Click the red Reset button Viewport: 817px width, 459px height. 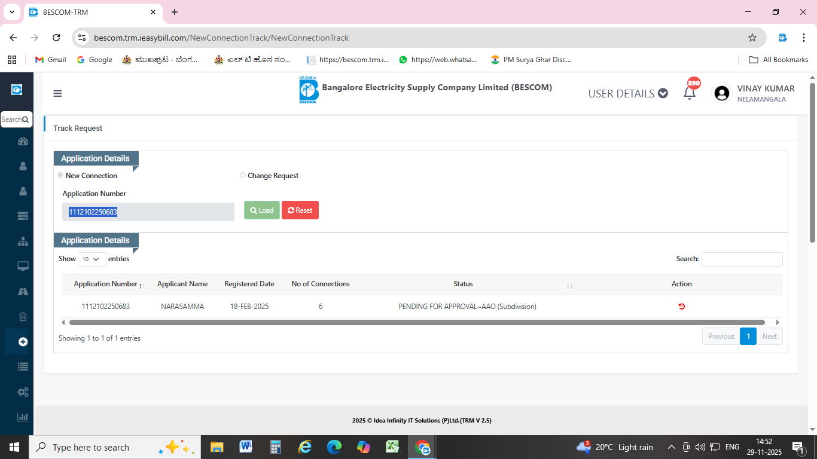300,210
